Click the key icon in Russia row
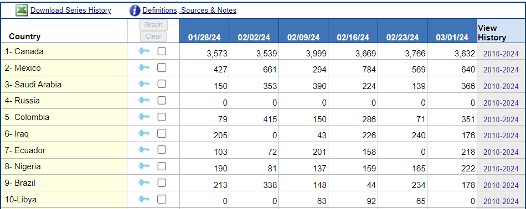 144,101
